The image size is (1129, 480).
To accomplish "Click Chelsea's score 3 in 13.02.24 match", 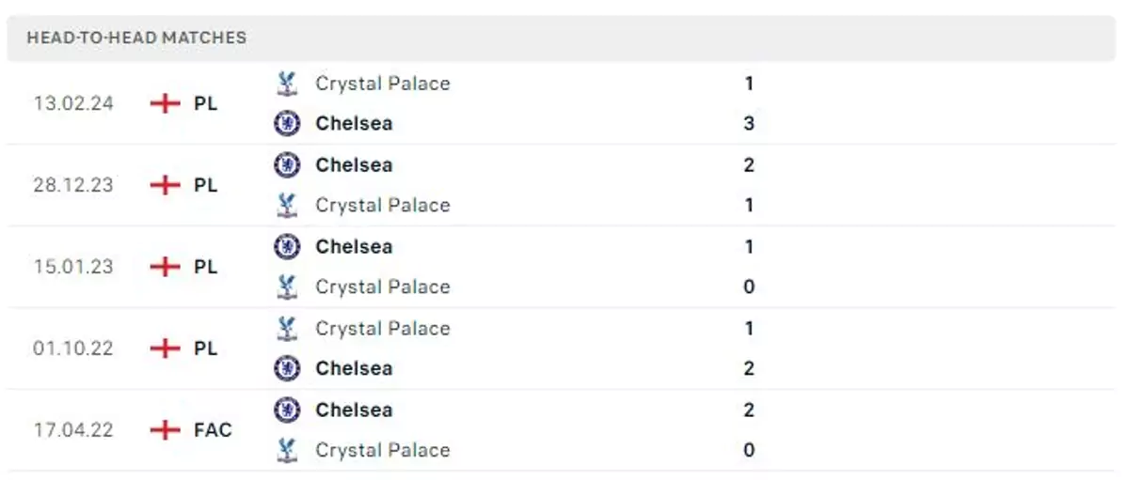I will (x=749, y=123).
